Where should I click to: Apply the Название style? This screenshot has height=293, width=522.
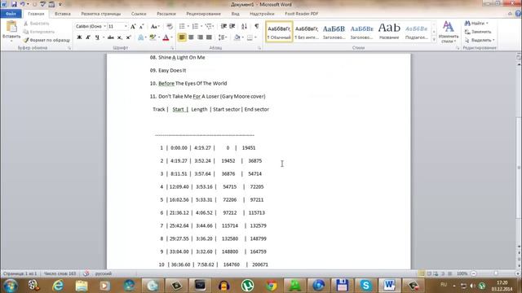pos(389,32)
